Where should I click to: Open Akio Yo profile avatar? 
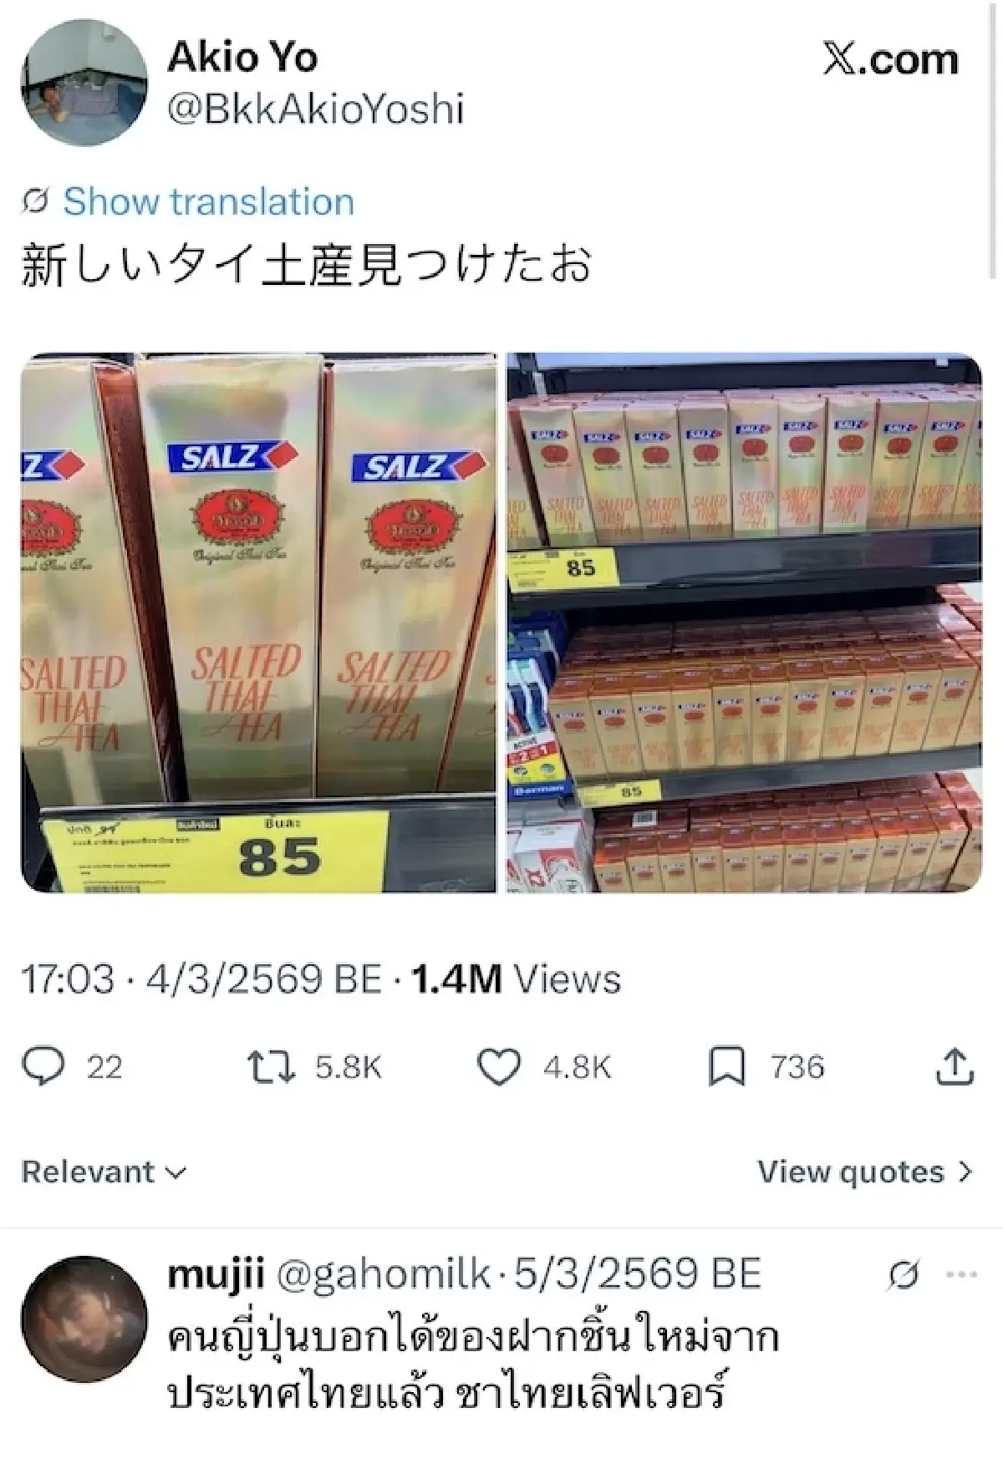[x=84, y=82]
